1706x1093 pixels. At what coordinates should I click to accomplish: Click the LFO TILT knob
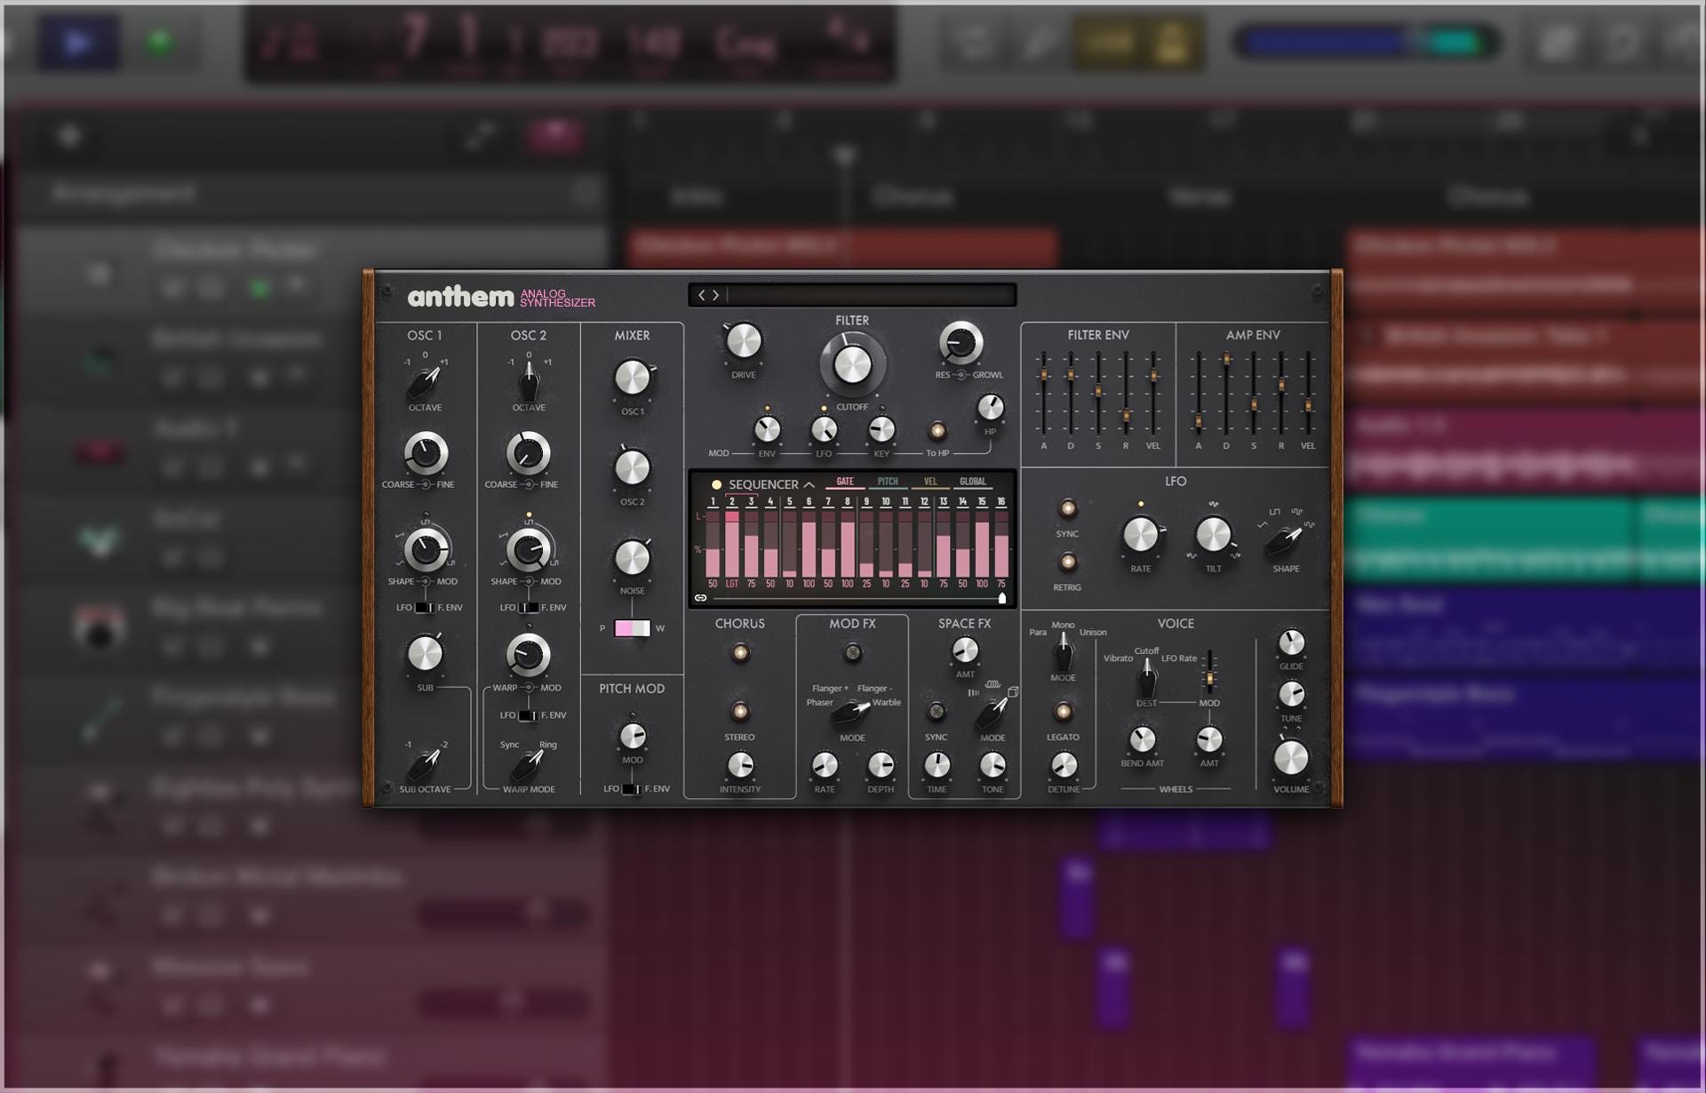point(1213,535)
